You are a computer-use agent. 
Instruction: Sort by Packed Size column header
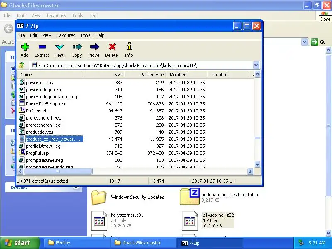pos(145,75)
